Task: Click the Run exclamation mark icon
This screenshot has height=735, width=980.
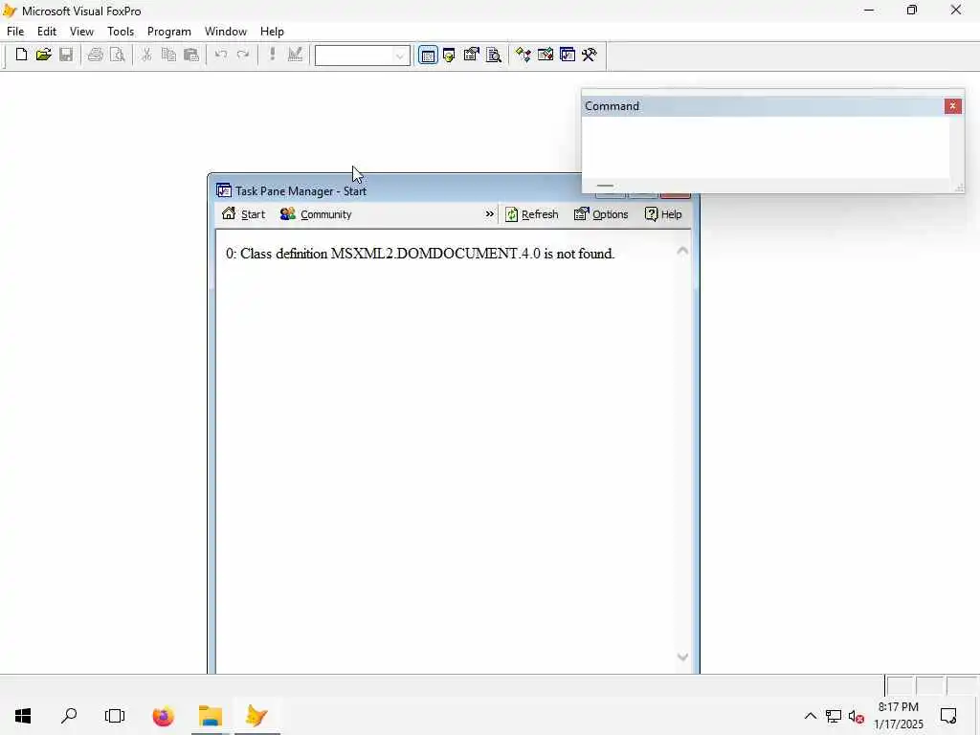Action: (x=272, y=55)
